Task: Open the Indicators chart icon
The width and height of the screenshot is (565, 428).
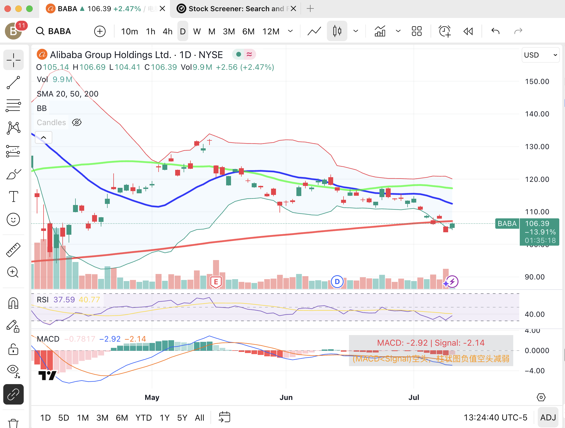Action: pos(380,31)
